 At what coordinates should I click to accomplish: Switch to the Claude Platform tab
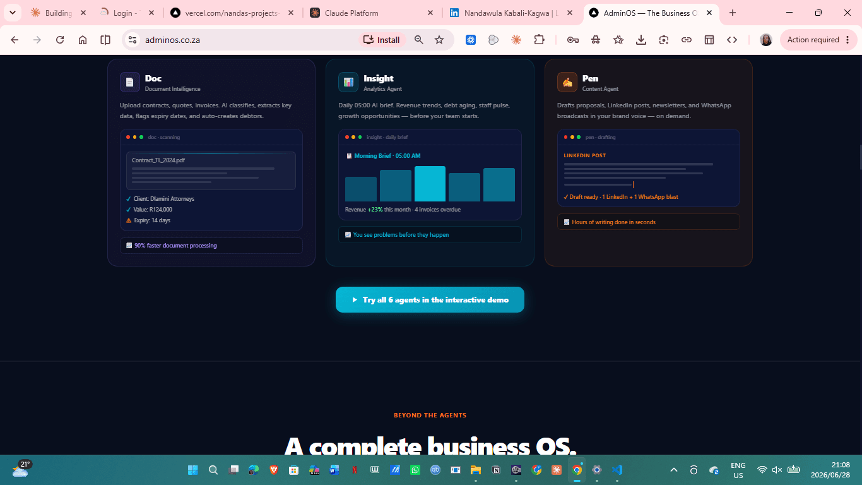click(x=372, y=13)
